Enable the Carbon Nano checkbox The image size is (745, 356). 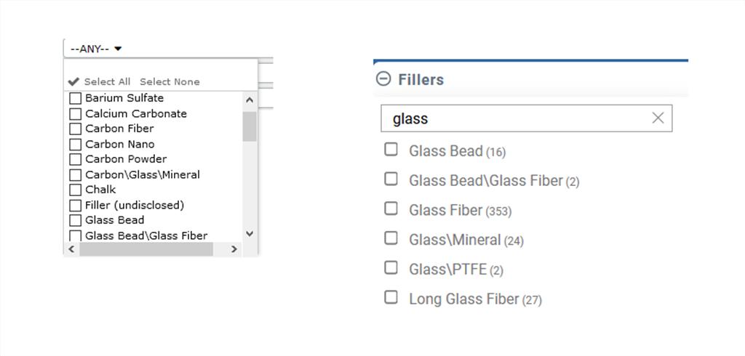point(75,145)
